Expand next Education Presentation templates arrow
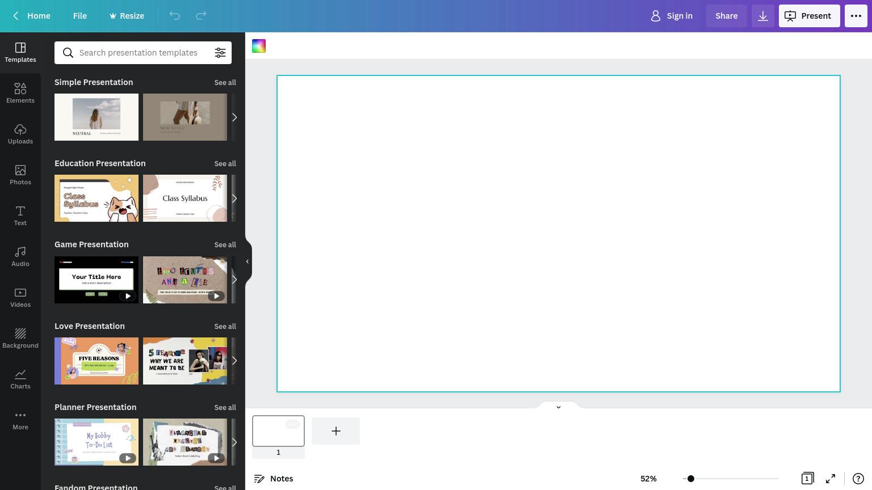This screenshot has height=490, width=872. click(x=234, y=198)
